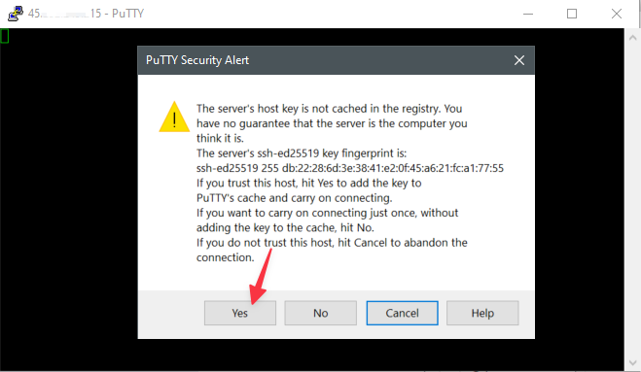The width and height of the screenshot is (641, 372).
Task: Click the terminal scrollbar up arrow
Action: pyautogui.click(x=632, y=38)
